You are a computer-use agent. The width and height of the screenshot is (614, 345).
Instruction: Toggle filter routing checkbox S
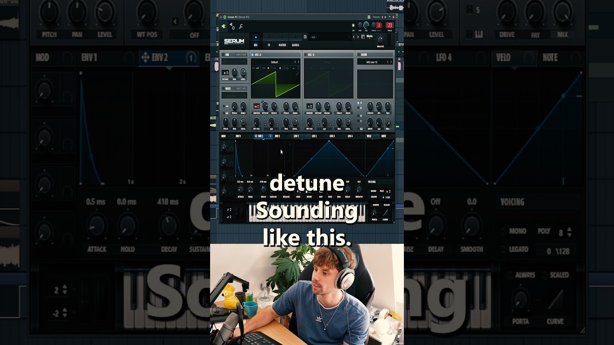point(358,121)
